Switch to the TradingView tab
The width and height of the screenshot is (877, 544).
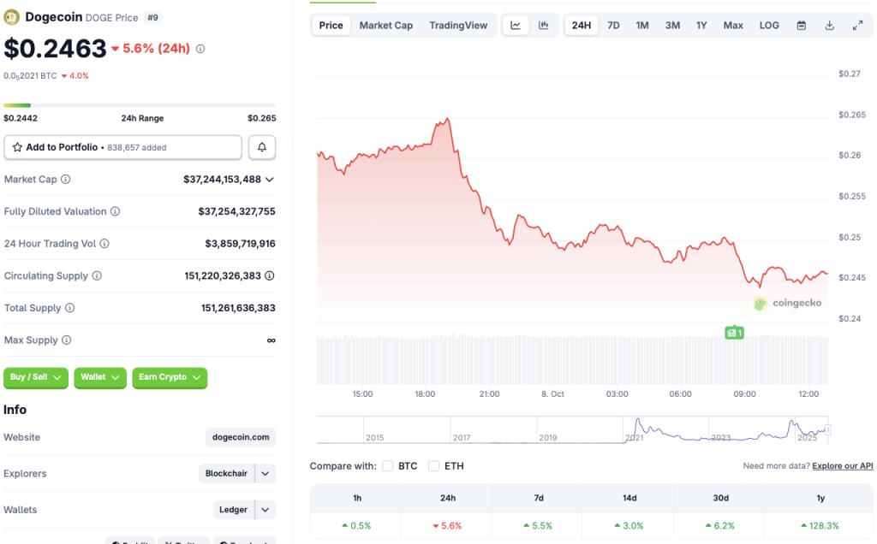click(458, 26)
